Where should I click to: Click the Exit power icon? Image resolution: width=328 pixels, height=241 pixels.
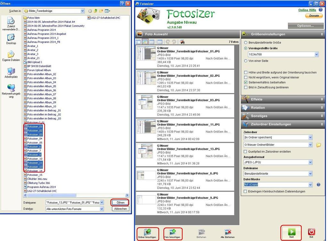[x=311, y=232]
